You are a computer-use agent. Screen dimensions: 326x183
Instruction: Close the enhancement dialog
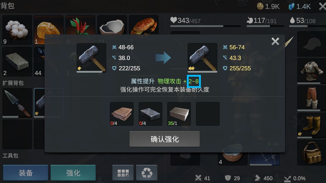point(275,41)
